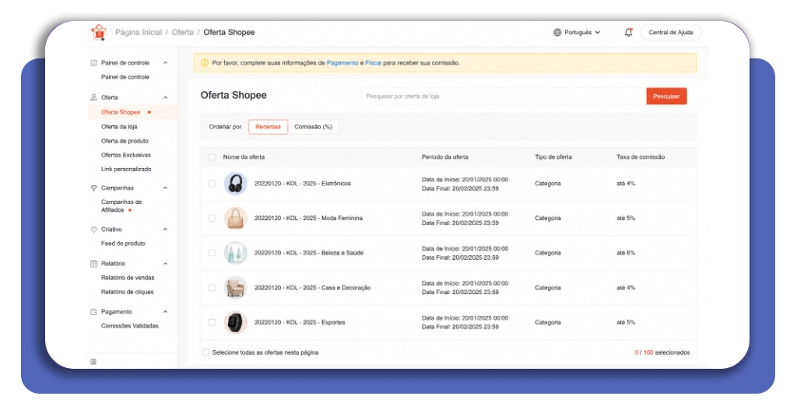Open Oferta da loja menu item

coord(119,127)
